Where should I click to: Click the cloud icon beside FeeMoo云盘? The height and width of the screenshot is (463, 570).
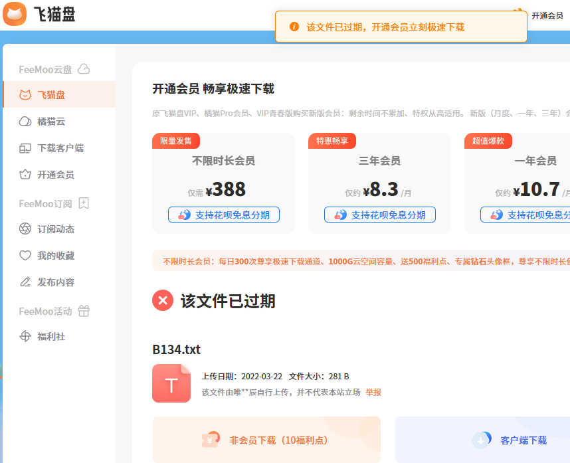coord(84,69)
